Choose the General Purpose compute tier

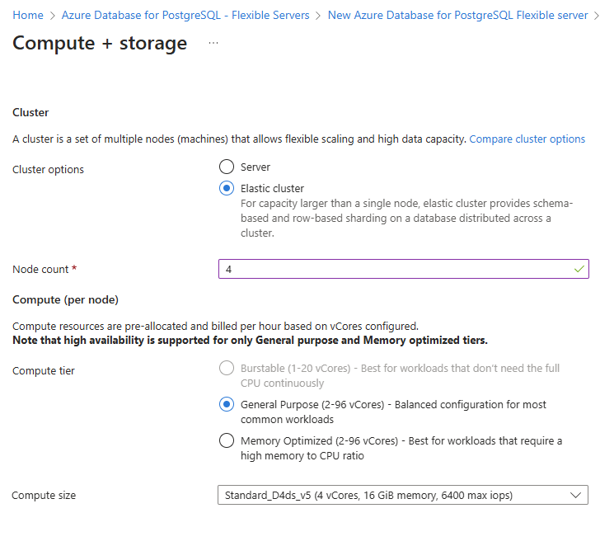tap(227, 404)
